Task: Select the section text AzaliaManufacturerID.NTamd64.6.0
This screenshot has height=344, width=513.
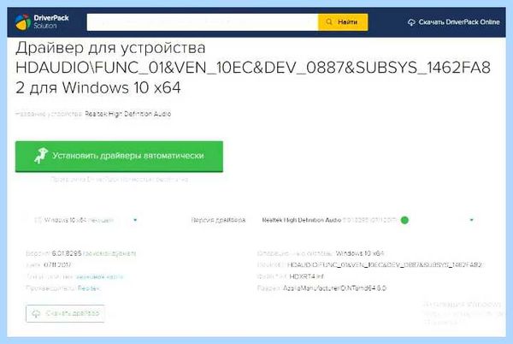Action: [x=334, y=288]
